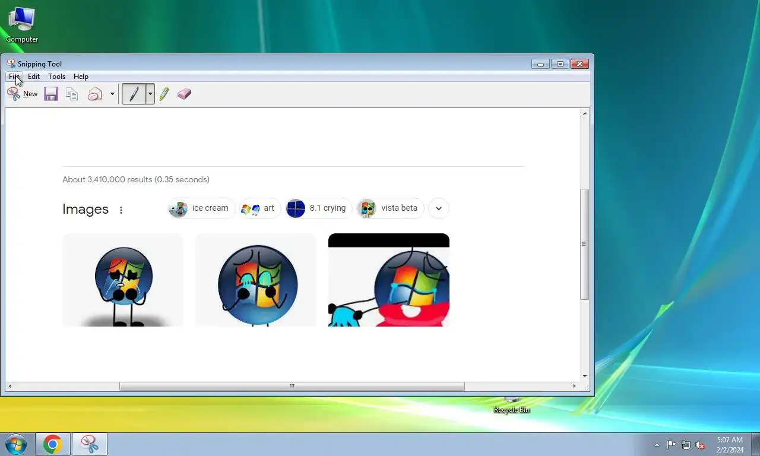Click the 'ice cream' image chip
Viewport: 760px width, 456px height.
point(201,208)
